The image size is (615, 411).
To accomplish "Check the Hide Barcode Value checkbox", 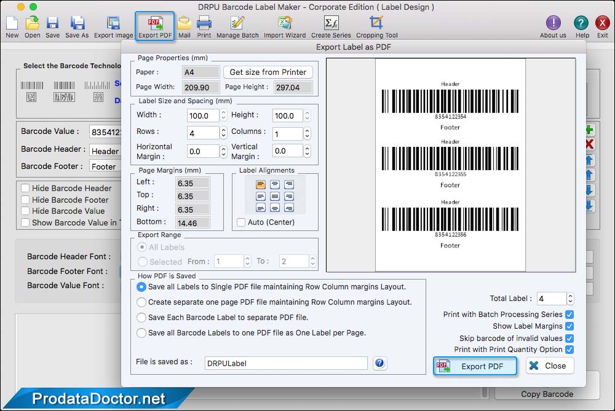I will tap(25, 211).
